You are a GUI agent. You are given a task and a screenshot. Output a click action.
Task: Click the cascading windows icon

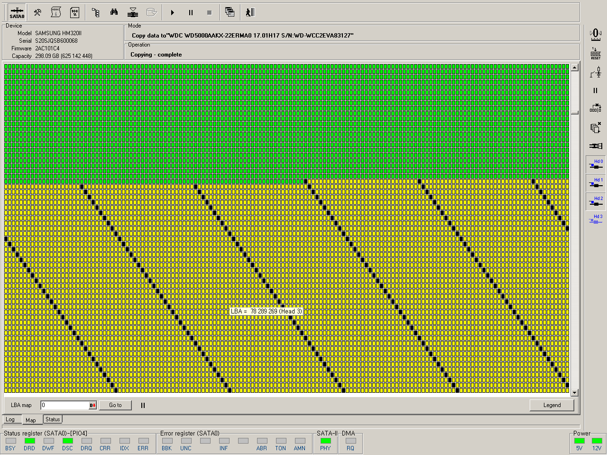(x=230, y=12)
